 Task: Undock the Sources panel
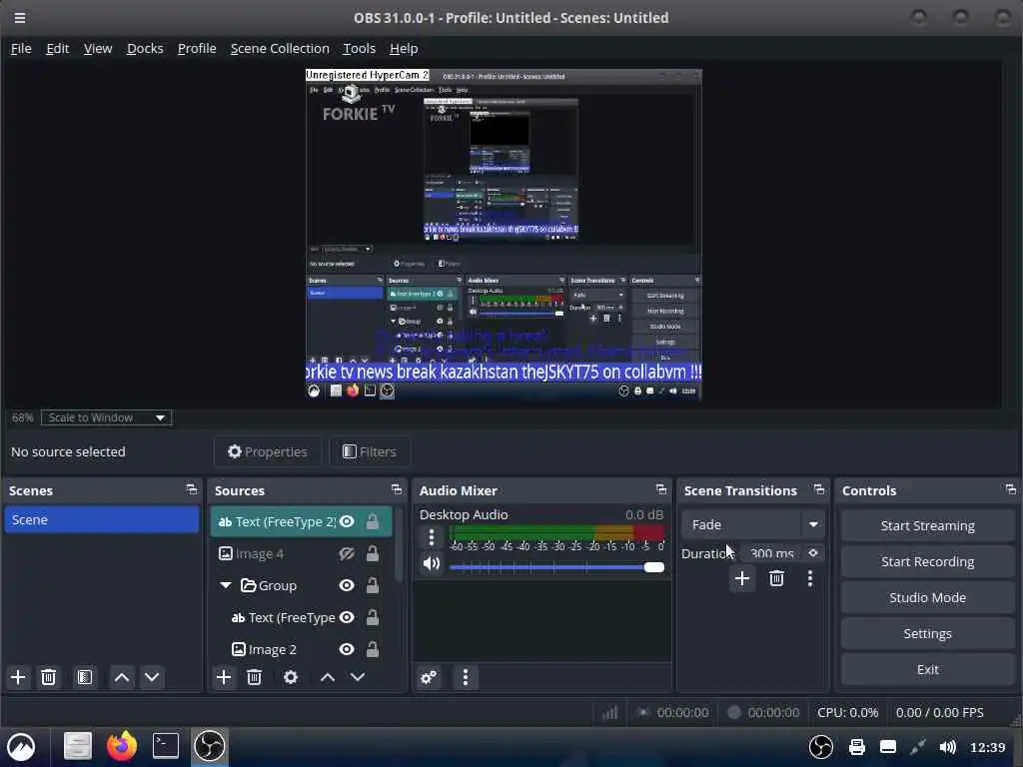coord(396,489)
